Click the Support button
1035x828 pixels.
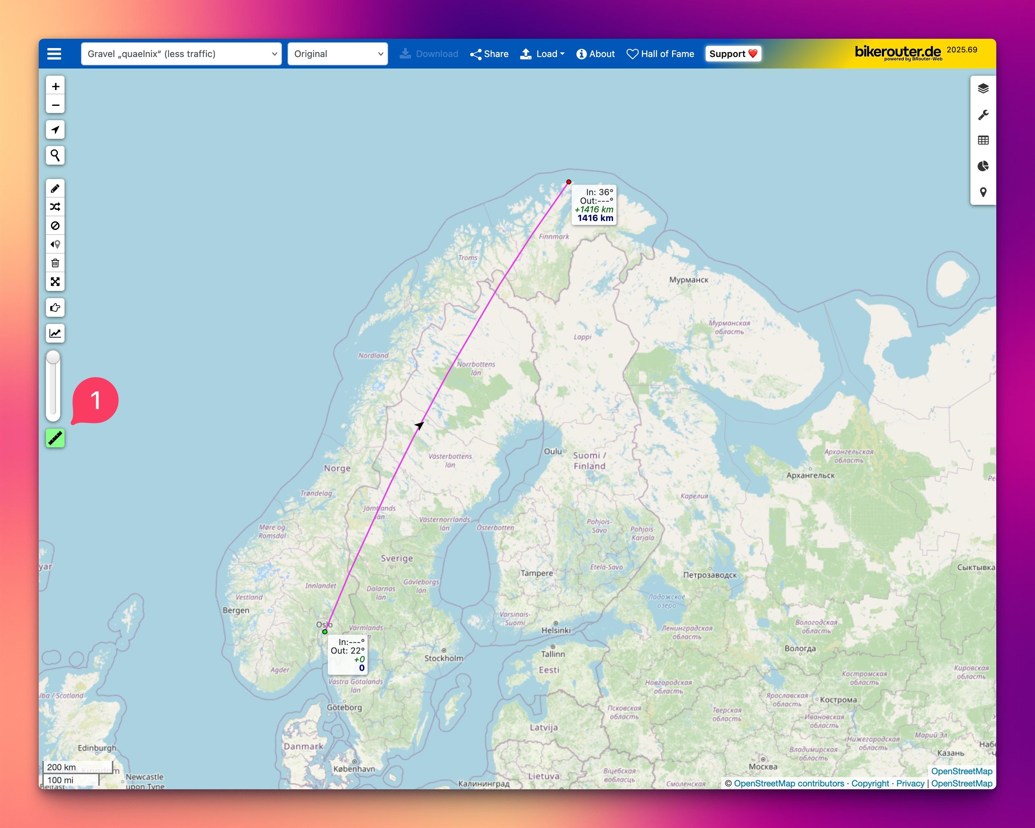(733, 54)
